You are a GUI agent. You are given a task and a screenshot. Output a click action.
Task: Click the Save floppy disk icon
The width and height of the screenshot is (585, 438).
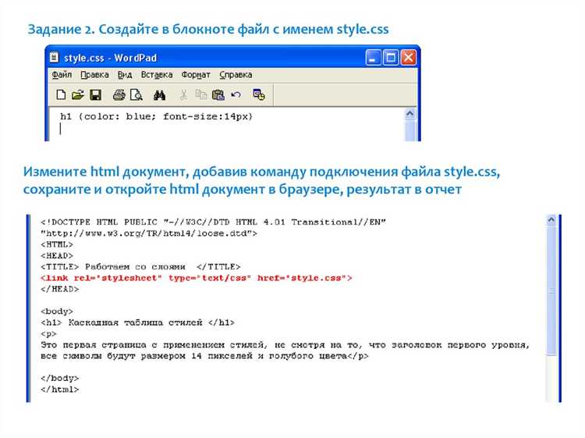click(x=95, y=94)
